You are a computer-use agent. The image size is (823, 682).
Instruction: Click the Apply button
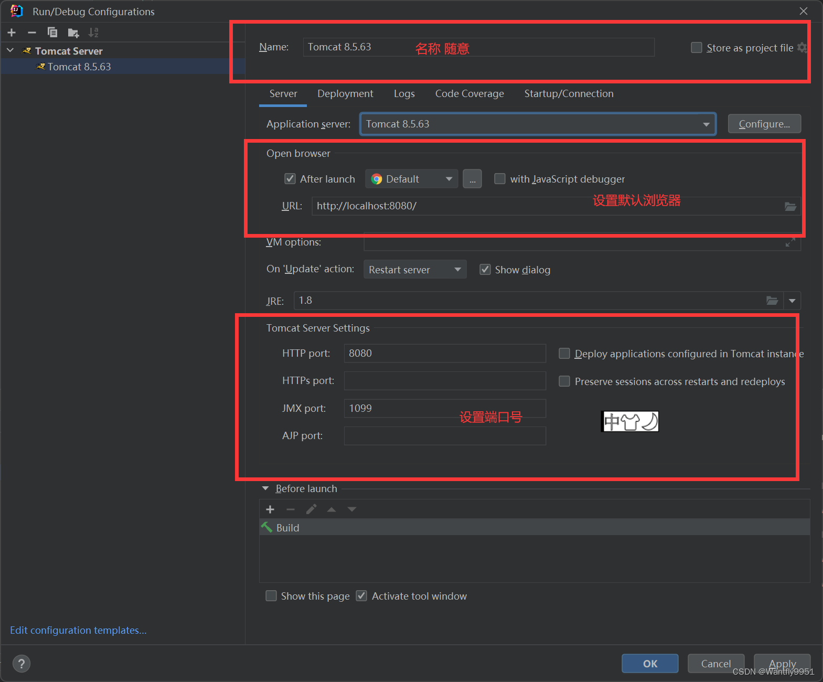[x=782, y=664]
